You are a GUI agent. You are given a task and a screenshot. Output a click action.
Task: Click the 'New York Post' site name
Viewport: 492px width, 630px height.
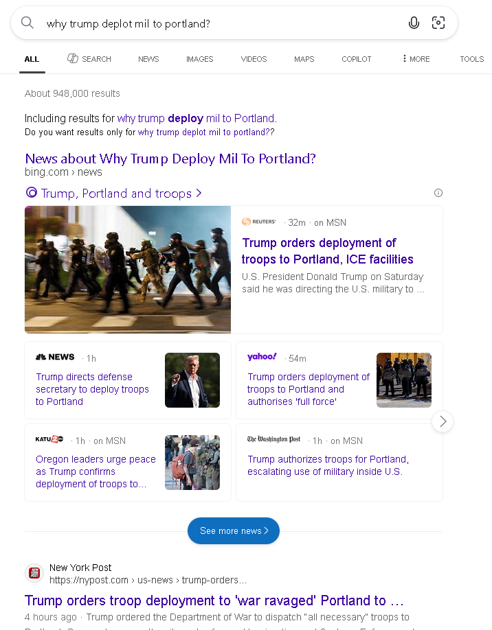(x=80, y=568)
